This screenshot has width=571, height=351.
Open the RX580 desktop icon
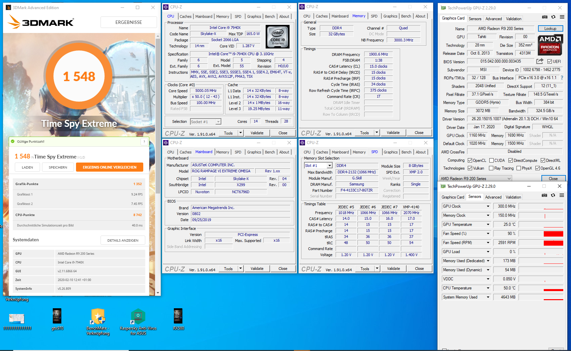178,319
